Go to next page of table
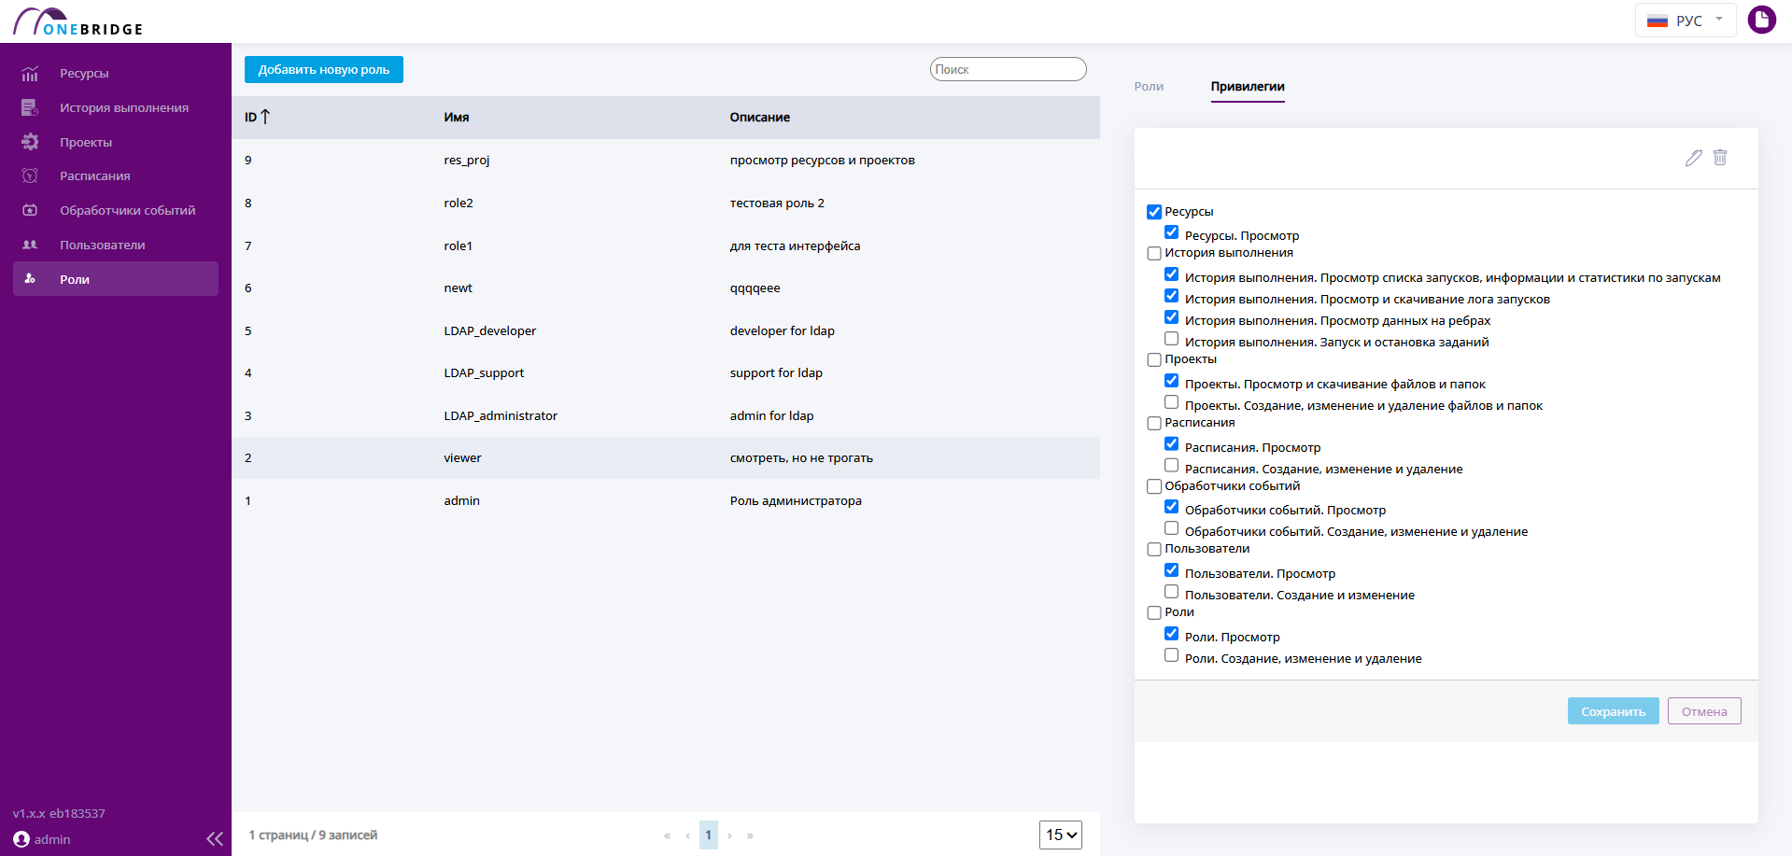This screenshot has height=856, width=1792. pos(729,835)
